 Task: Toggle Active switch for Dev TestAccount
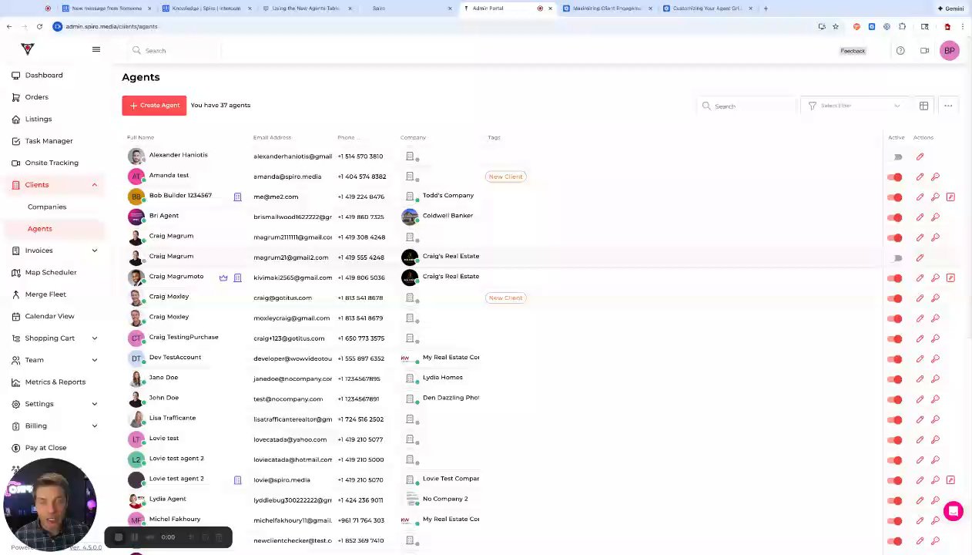[895, 359]
